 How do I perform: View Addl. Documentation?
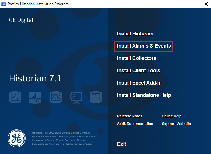(x=135, y=124)
